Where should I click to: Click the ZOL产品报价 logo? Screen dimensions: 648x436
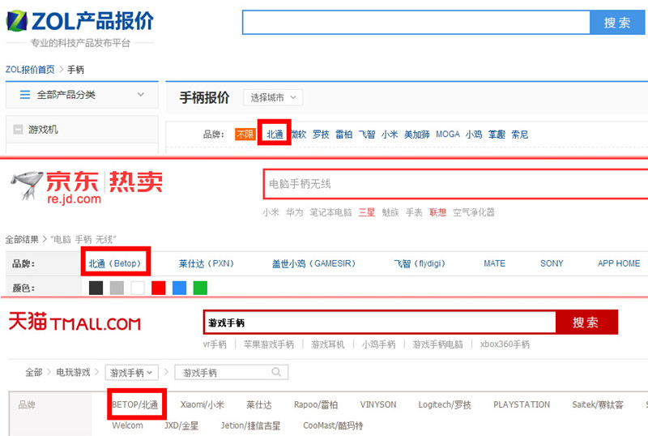click(80, 21)
